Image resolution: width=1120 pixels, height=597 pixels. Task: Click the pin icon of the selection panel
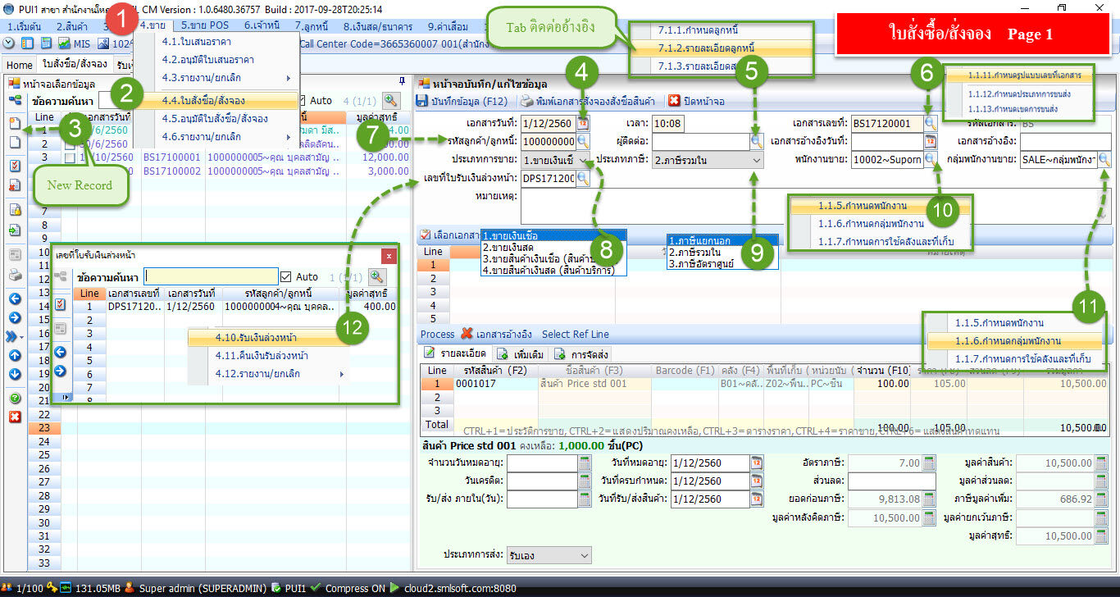(x=402, y=81)
